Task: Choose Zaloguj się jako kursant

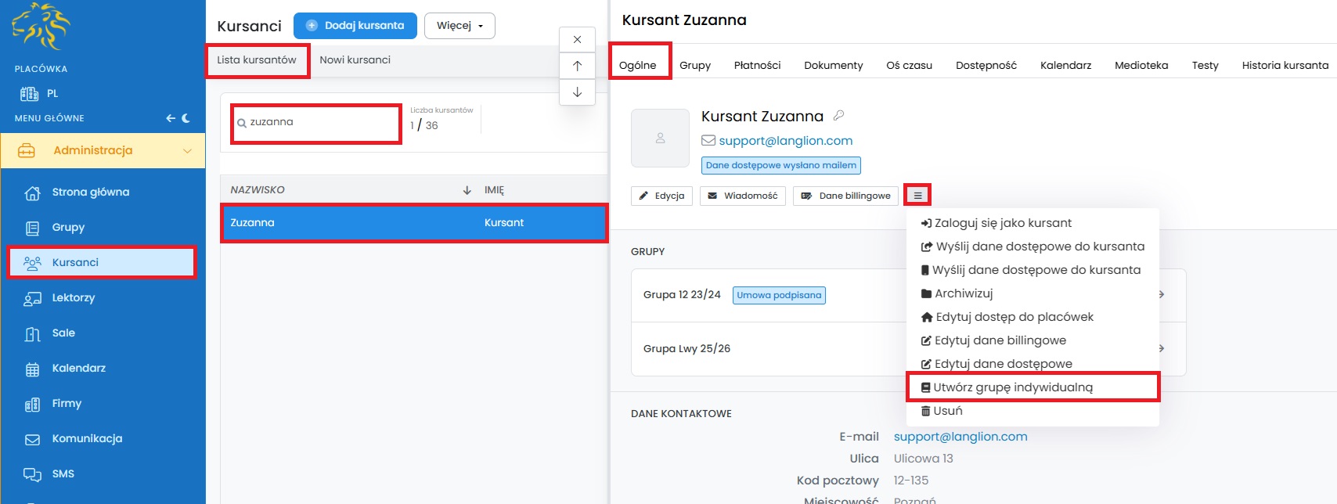Action: [x=996, y=223]
